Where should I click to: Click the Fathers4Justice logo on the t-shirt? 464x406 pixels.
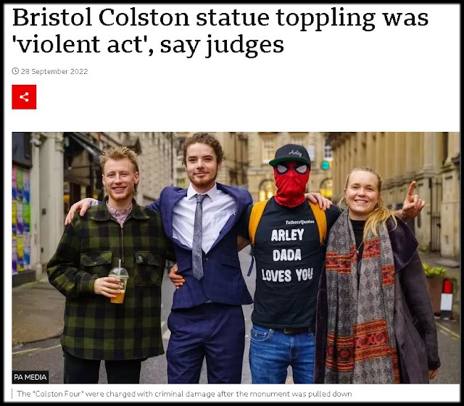299,222
